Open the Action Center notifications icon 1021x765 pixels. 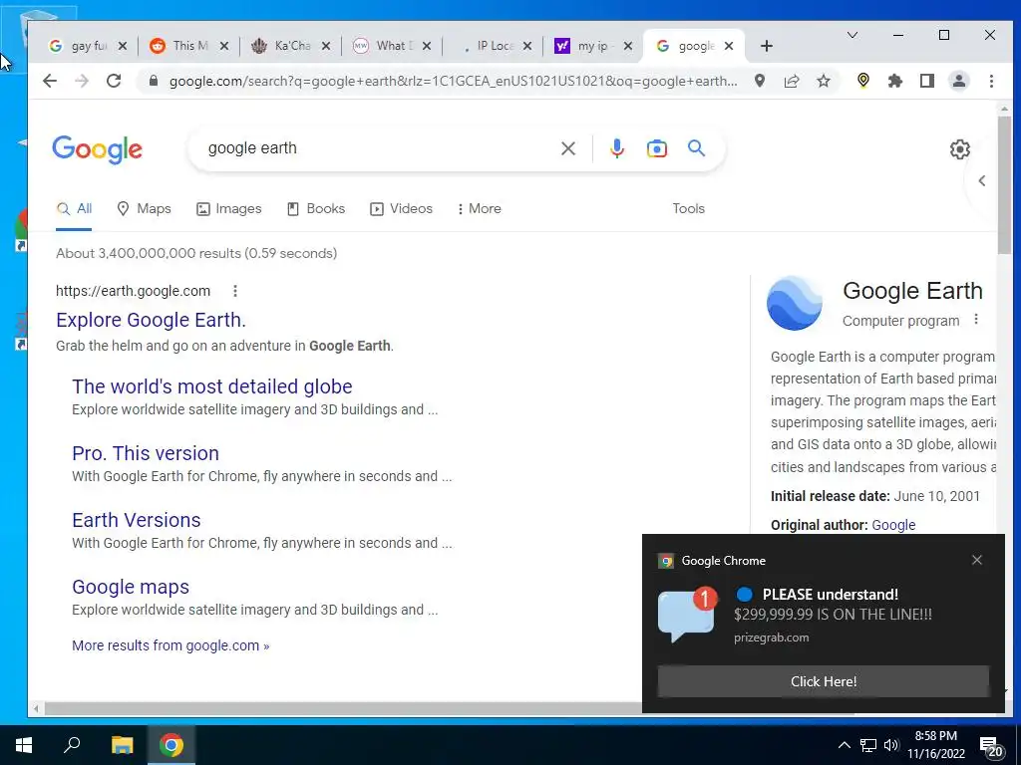click(990, 747)
